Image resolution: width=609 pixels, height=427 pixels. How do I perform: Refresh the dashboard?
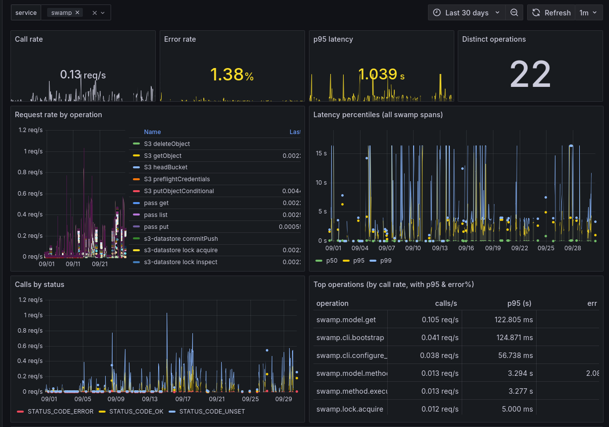[551, 13]
